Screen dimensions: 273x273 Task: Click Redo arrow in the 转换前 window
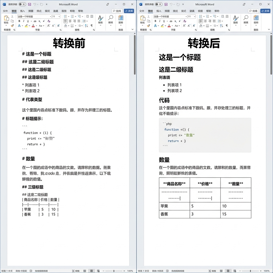[41, 4]
